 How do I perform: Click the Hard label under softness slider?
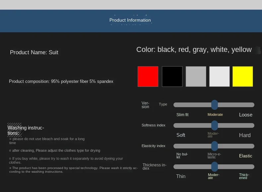tap(245, 135)
